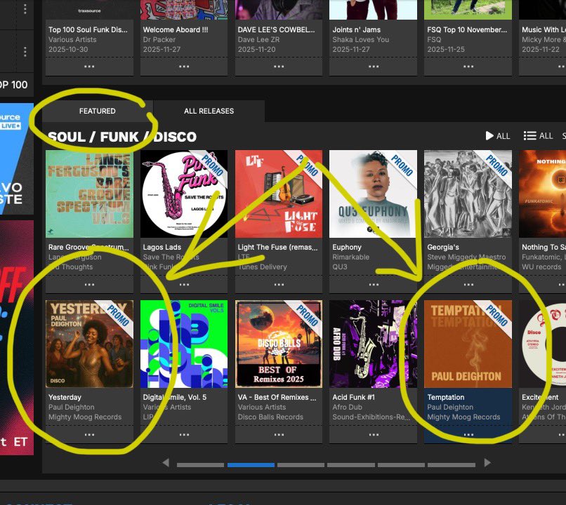Screen dimensions: 566x505
Task: Open options menu for Yesterday release
Action: (x=89, y=435)
